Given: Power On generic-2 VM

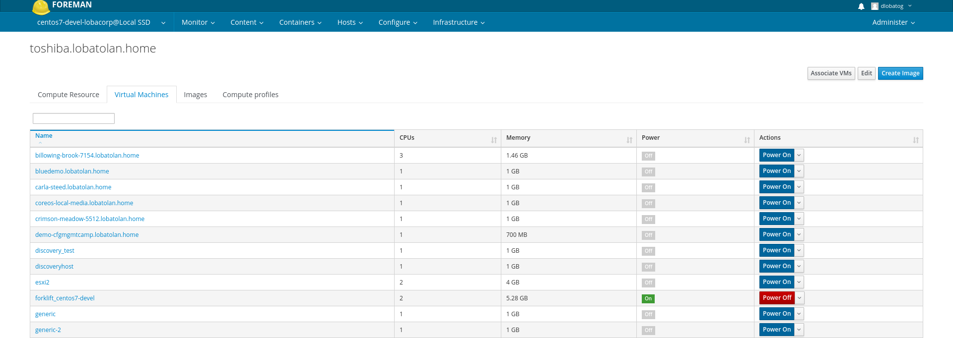Looking at the screenshot, I should click(x=777, y=330).
